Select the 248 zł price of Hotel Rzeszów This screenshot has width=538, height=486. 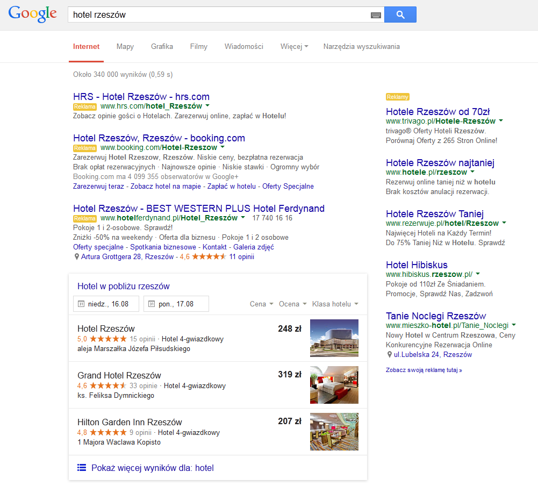[290, 328]
